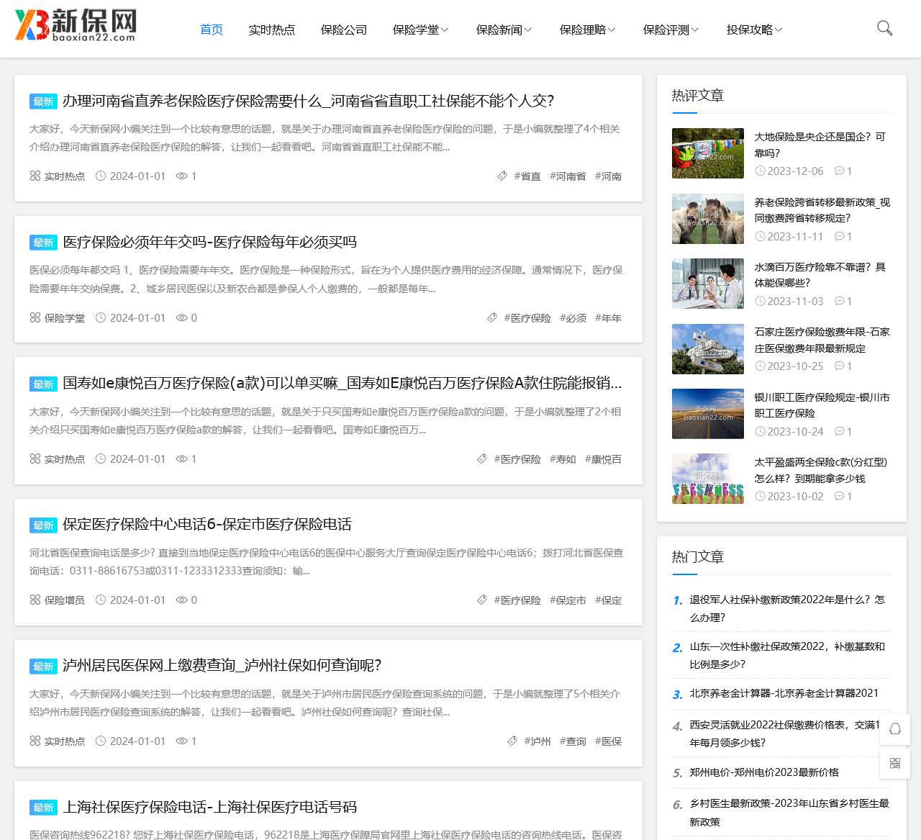Select the 首页 menu item

(x=210, y=30)
